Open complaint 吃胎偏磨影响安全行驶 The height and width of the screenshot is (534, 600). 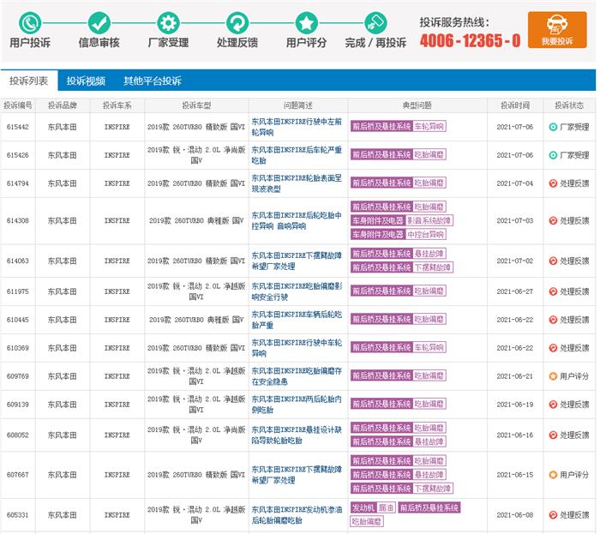coord(297,291)
